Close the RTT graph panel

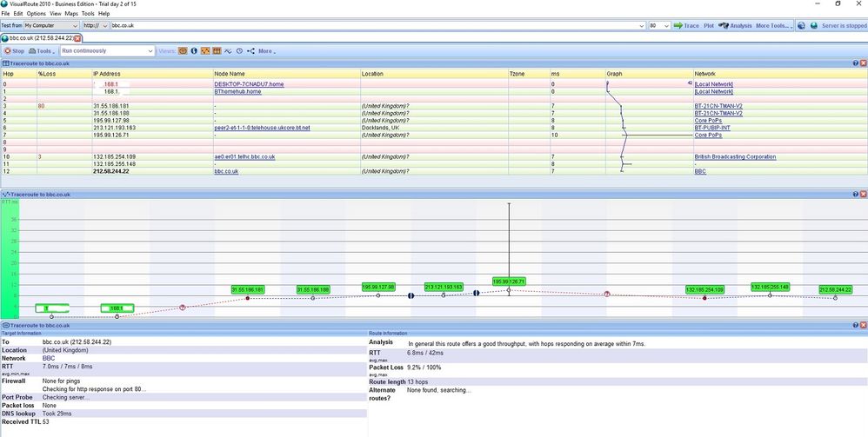point(863,194)
